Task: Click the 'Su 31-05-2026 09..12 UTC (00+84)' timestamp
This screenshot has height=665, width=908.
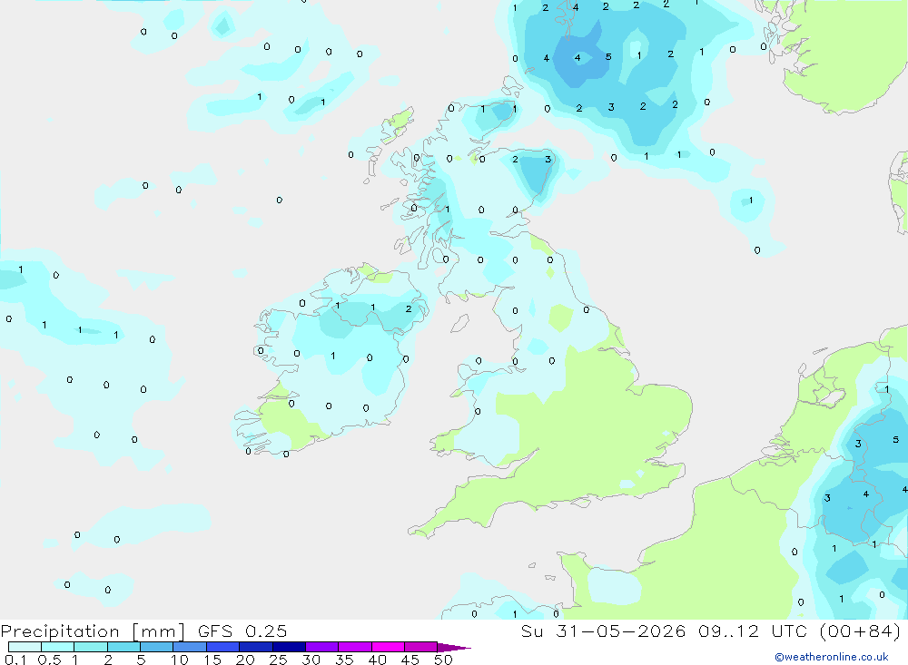Action: pos(711,631)
